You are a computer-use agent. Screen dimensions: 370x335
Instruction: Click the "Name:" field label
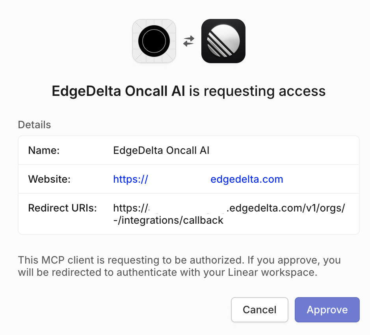pyautogui.click(x=44, y=150)
